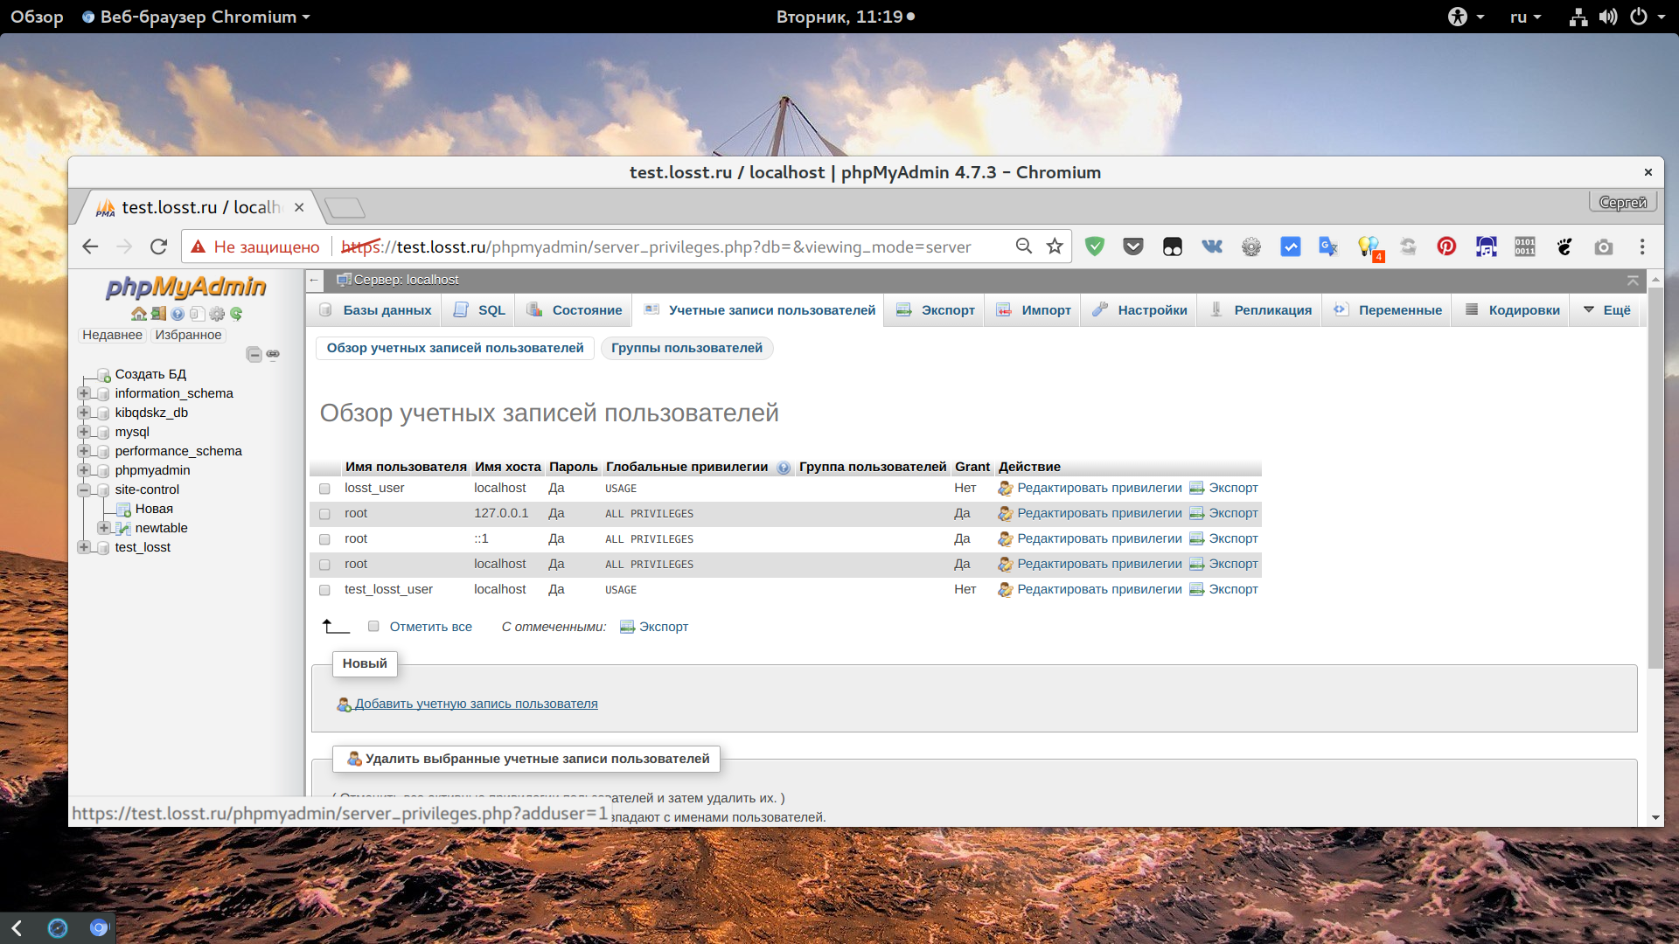The height and width of the screenshot is (944, 1679).
Task: Click help icon next to Глобальные привилегии
Action: 784,468
